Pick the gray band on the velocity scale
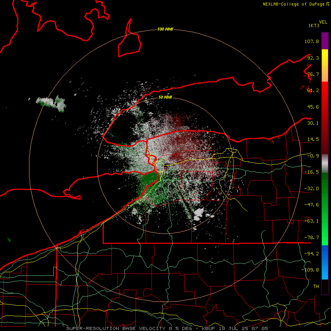Viewport: 331px width, 331px height. [325, 163]
